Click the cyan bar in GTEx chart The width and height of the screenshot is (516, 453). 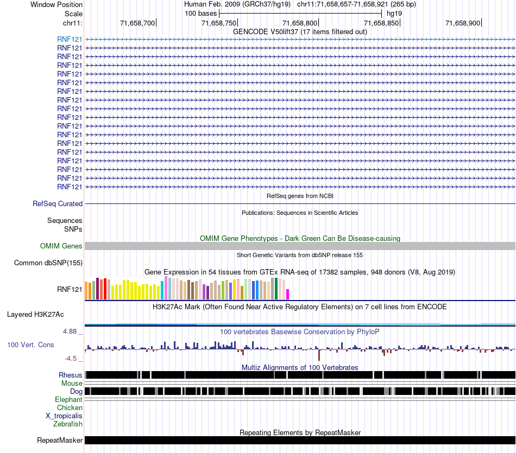coord(162,290)
